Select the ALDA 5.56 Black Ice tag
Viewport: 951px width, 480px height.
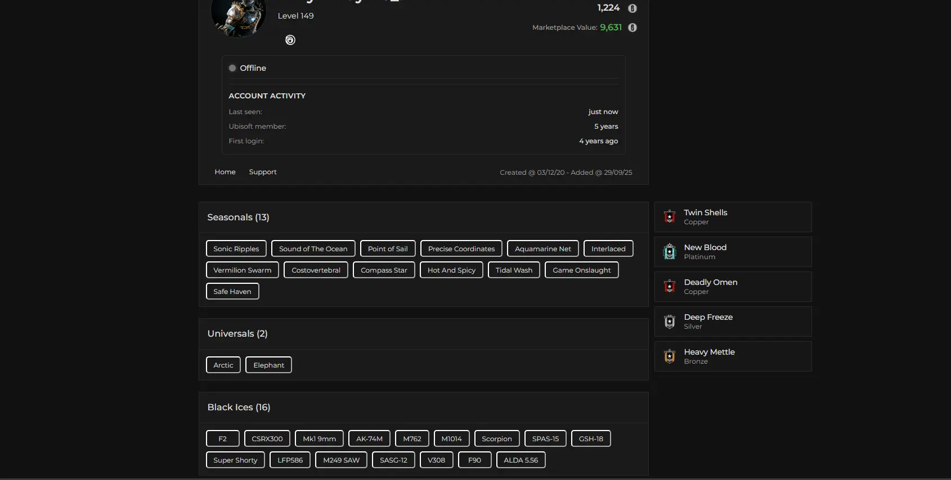(x=521, y=460)
